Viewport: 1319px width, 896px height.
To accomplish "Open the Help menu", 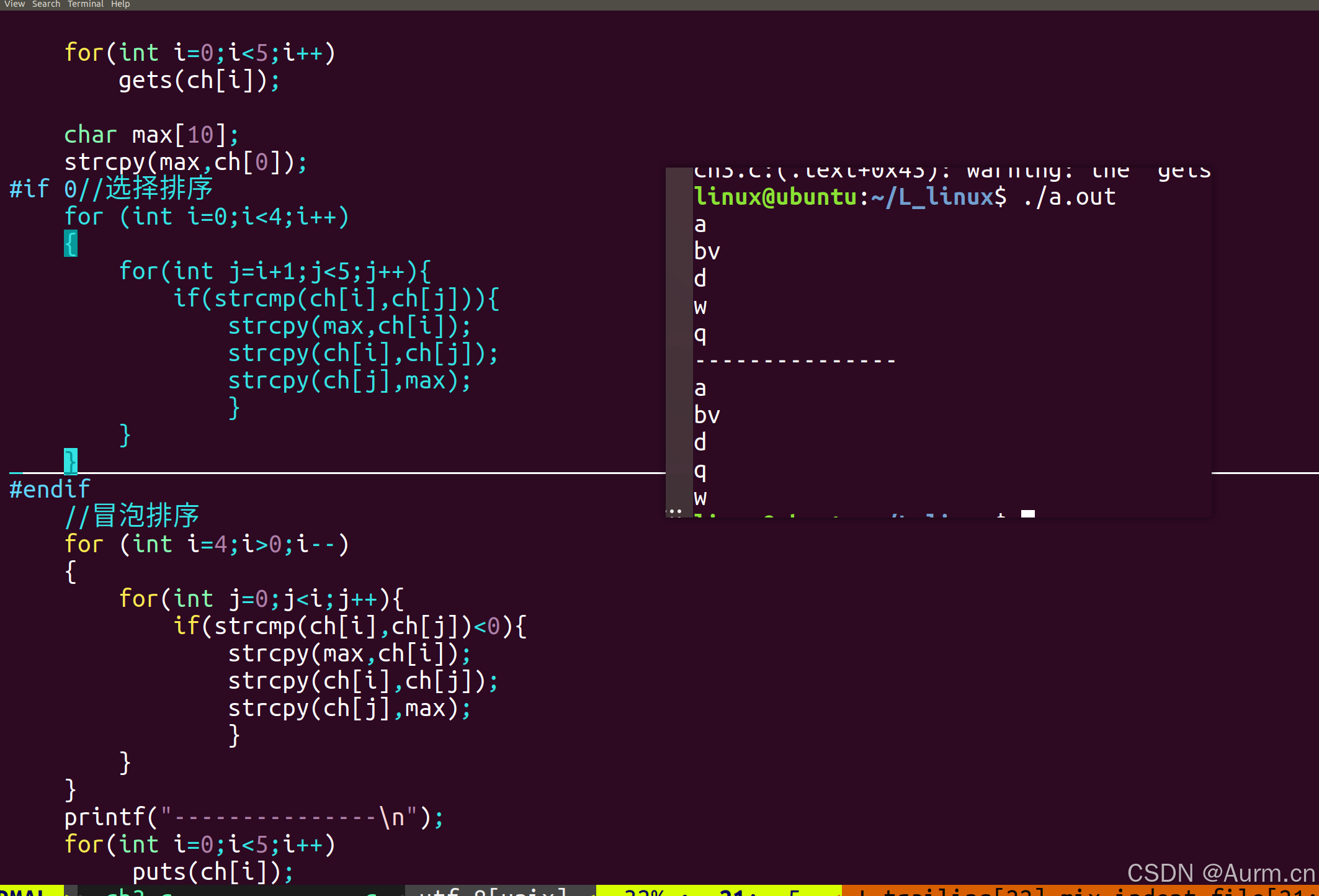I will (120, 4).
